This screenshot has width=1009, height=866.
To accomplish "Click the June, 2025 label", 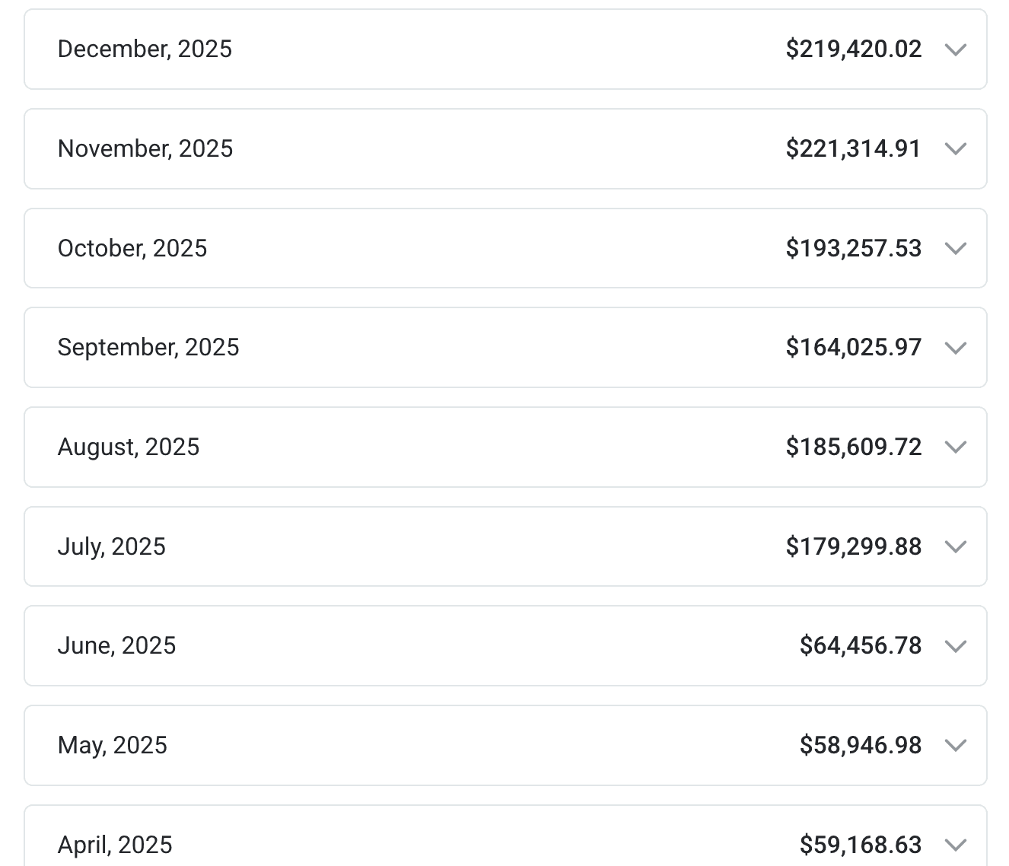I will coord(116,646).
